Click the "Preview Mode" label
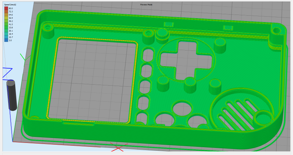This screenshot has height=155, width=293. [x=146, y=5]
